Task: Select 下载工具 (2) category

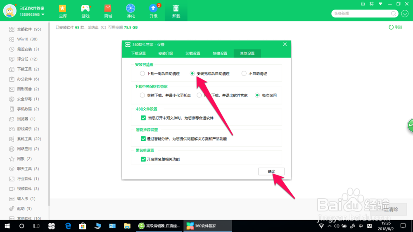Action: point(24,69)
